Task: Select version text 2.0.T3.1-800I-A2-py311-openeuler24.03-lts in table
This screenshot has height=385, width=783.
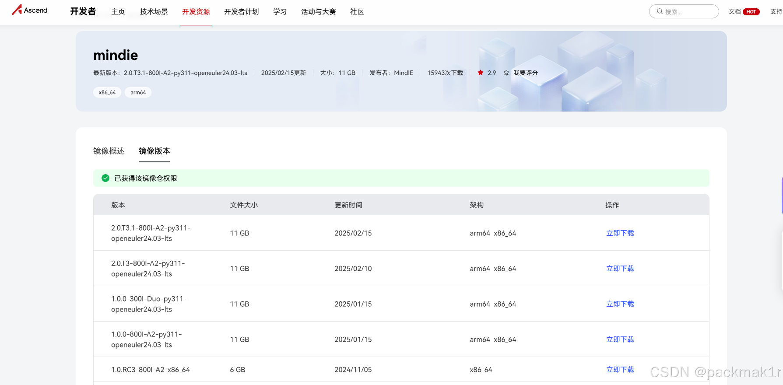Action: click(x=151, y=233)
